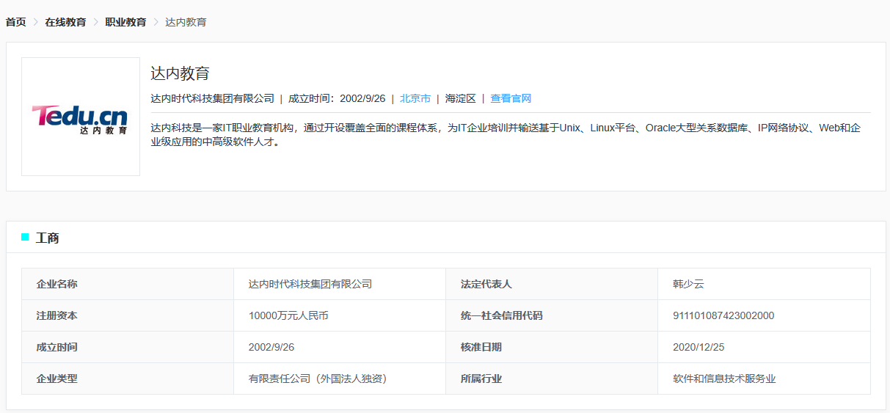Open 职业教育 breadcrumb link
890x413 pixels.
pyautogui.click(x=125, y=22)
